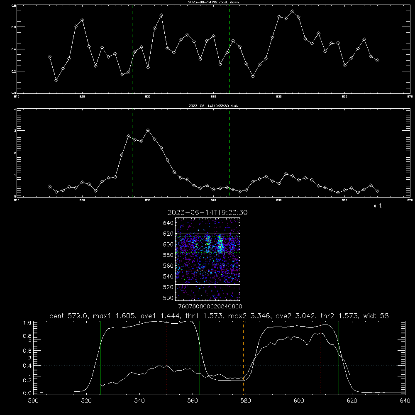Click tick label '500' on bottom plot x-axis
This screenshot has height=415, width=415.
click(x=33, y=401)
